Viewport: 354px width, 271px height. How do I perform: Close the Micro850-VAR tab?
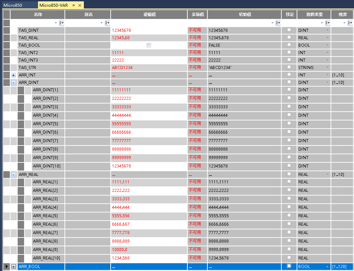[x=80, y=5]
